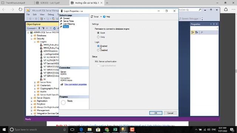This screenshot has height=133, width=237.
Task: Select the Status page
Action: tap(66, 27)
